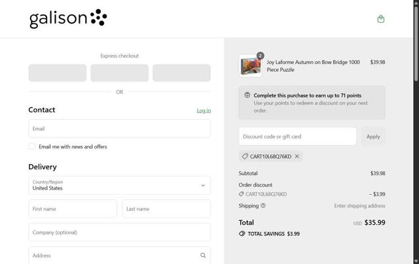Remove the CART10L68Q76KD discount code
This screenshot has height=264, width=419.
(297, 157)
